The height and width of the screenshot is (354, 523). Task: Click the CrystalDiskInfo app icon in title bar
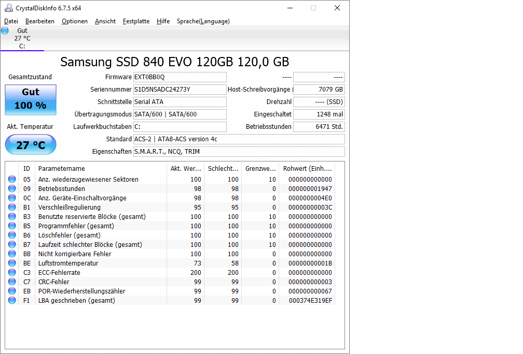[x=9, y=8]
